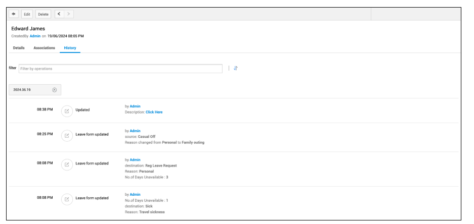Click the Admin link in the 08:38 PM entry
Image resolution: width=474 pixels, height=224 pixels.
pos(135,106)
